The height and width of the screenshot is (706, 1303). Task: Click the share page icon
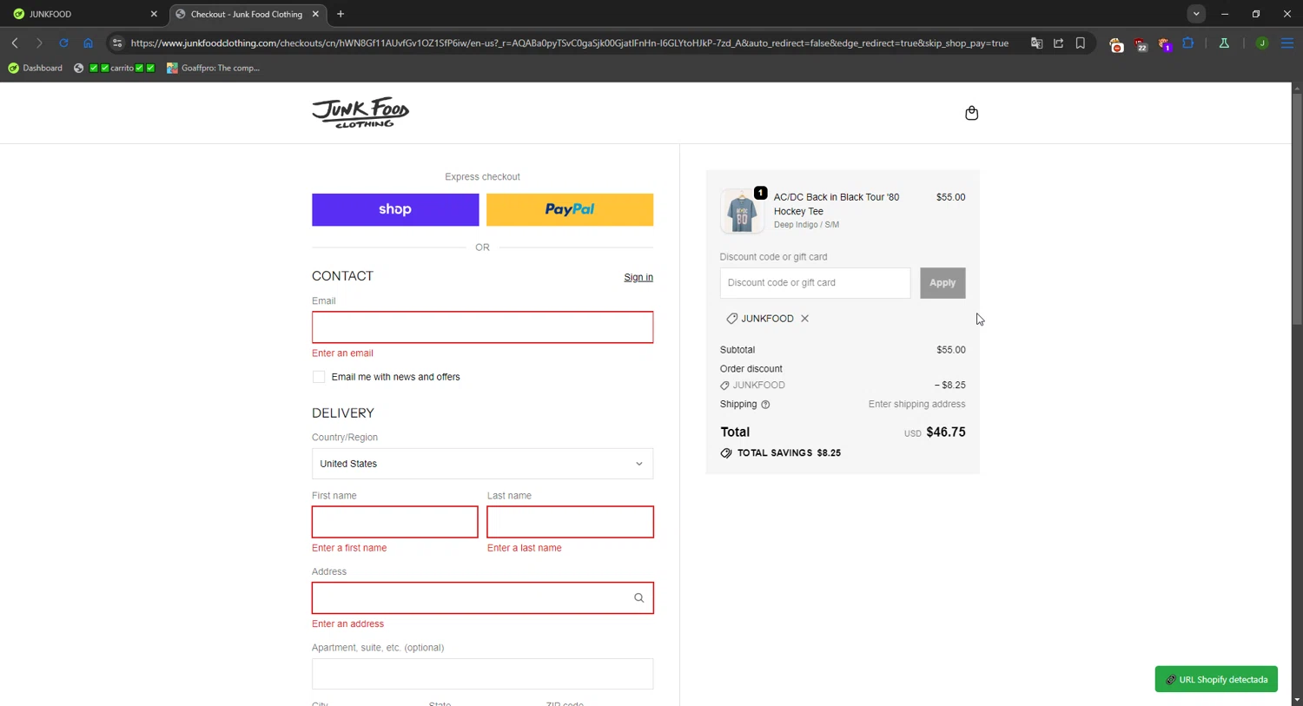pyautogui.click(x=1058, y=43)
